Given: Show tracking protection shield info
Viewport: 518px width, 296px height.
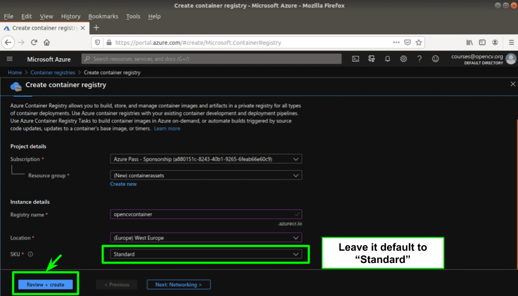Looking at the screenshot, I should click(x=97, y=42).
